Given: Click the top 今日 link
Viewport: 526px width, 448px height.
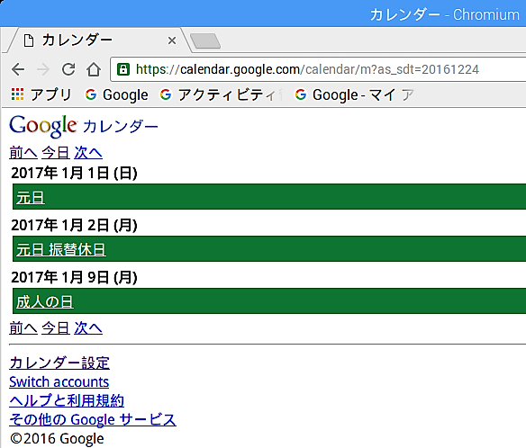Looking at the screenshot, I should coord(56,153).
